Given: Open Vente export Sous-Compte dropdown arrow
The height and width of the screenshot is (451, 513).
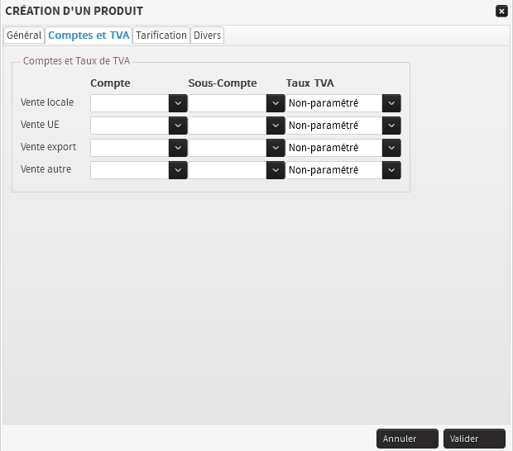Looking at the screenshot, I should click(276, 148).
